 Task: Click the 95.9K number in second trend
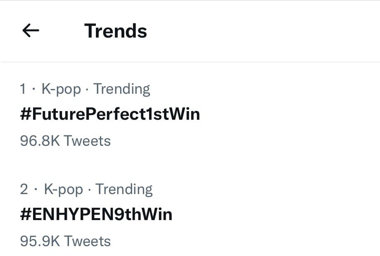(40, 241)
